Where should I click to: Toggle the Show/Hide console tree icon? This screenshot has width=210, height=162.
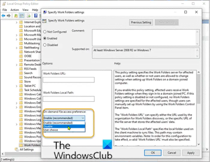(22, 16)
